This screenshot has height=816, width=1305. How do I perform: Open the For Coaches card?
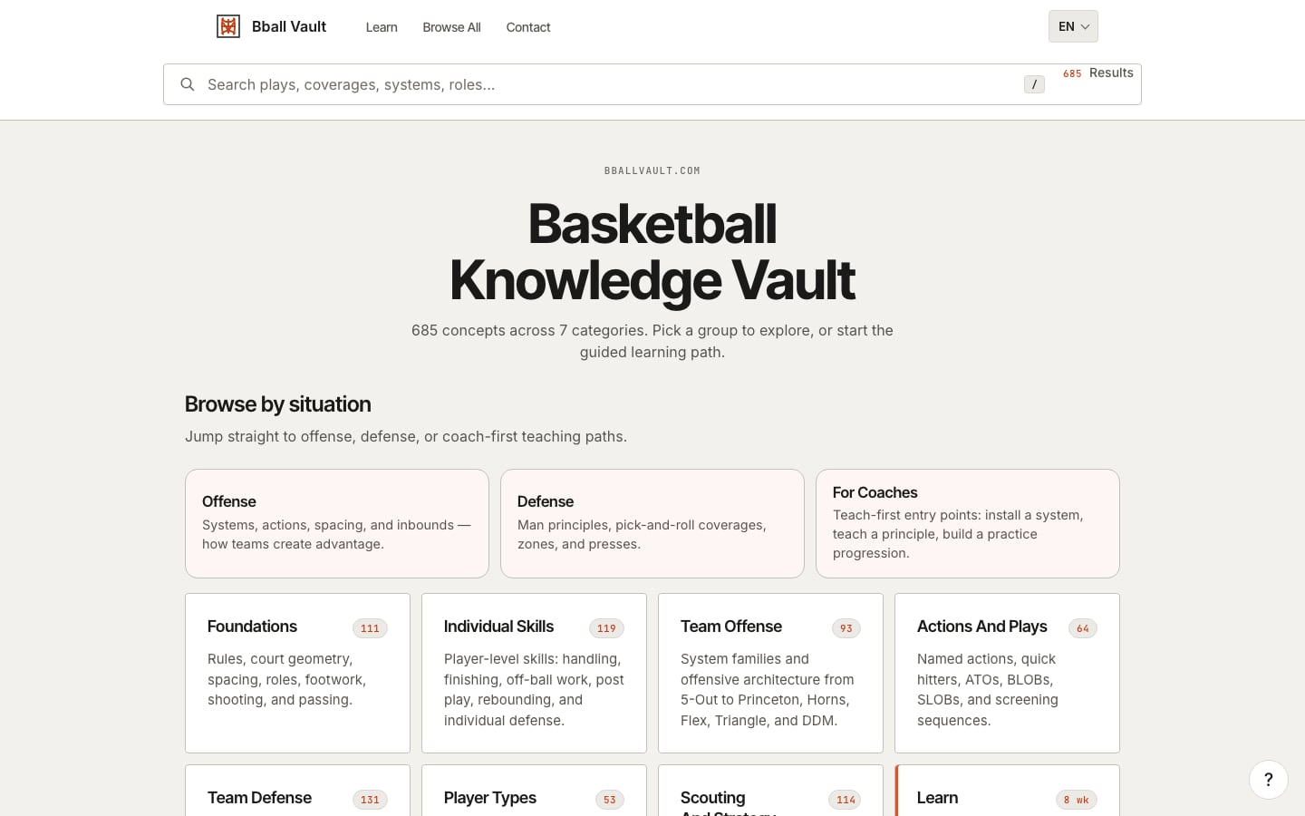click(968, 523)
